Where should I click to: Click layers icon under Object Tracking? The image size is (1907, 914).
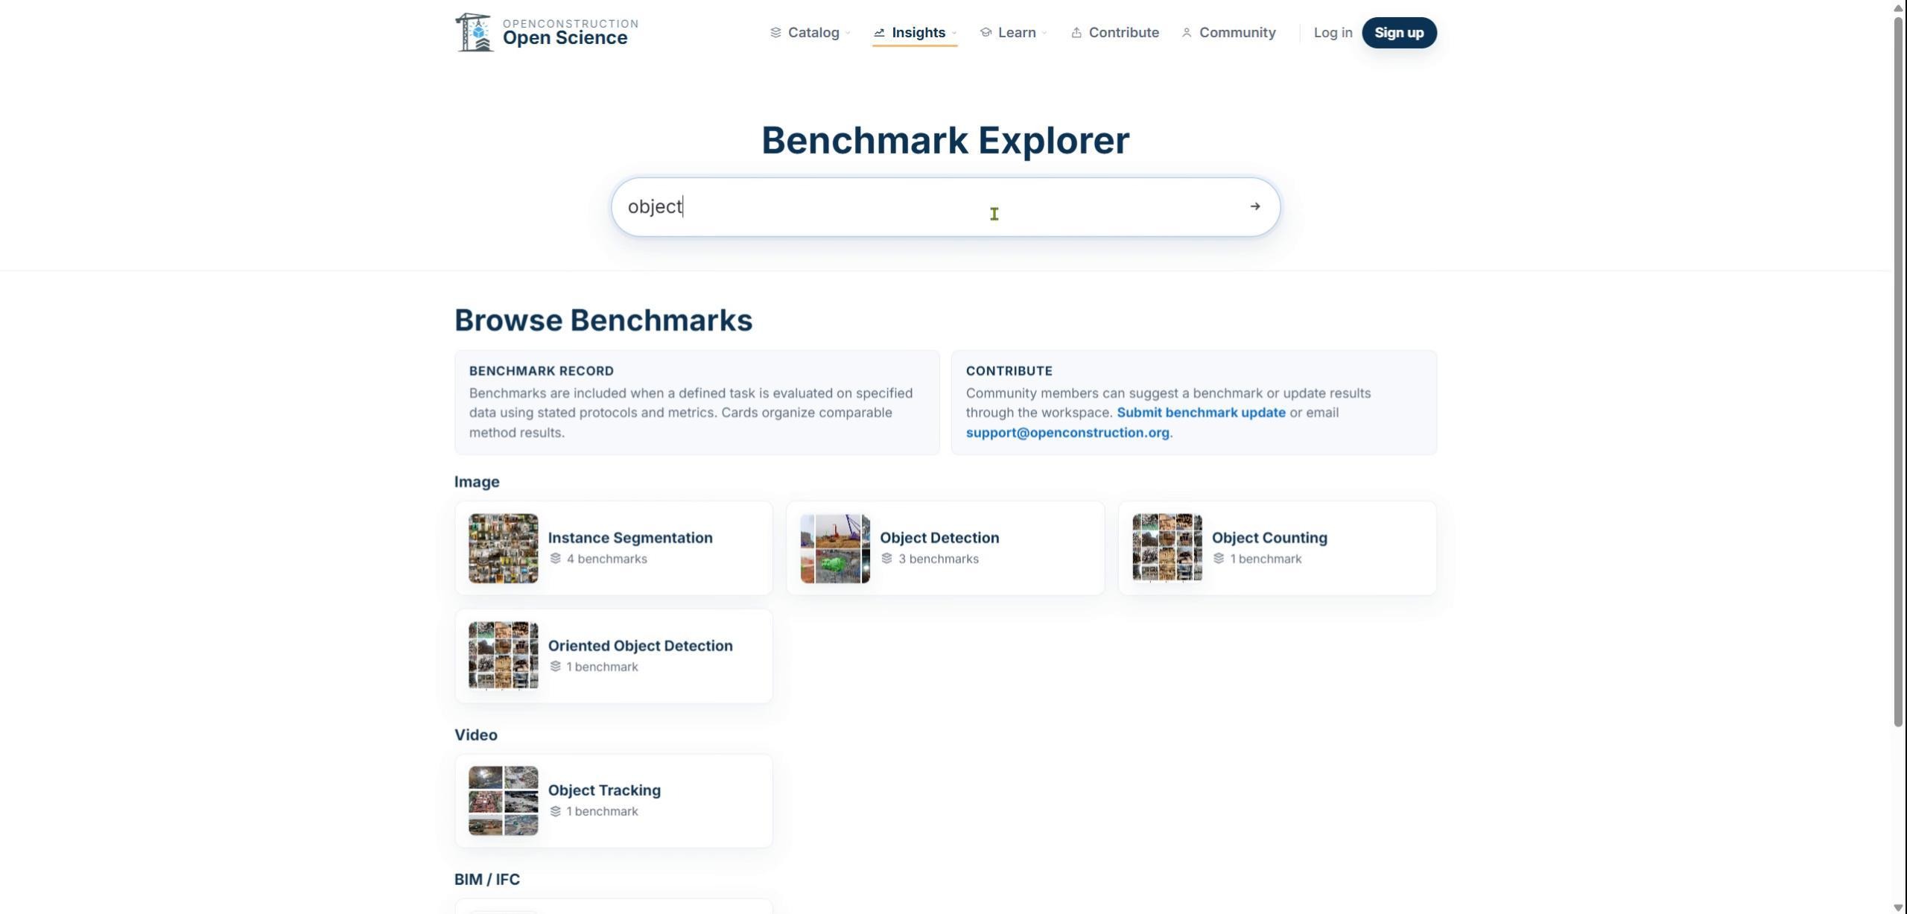coord(555,811)
